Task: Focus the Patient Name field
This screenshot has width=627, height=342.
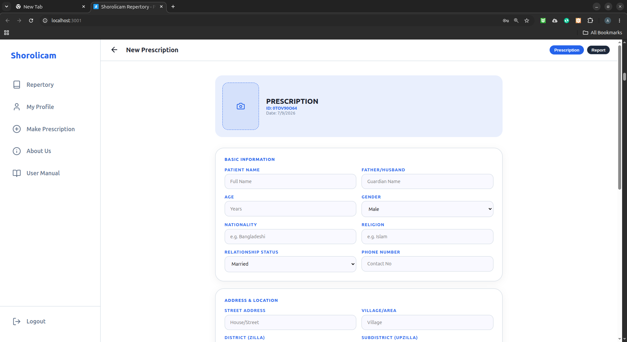Action: tap(290, 181)
